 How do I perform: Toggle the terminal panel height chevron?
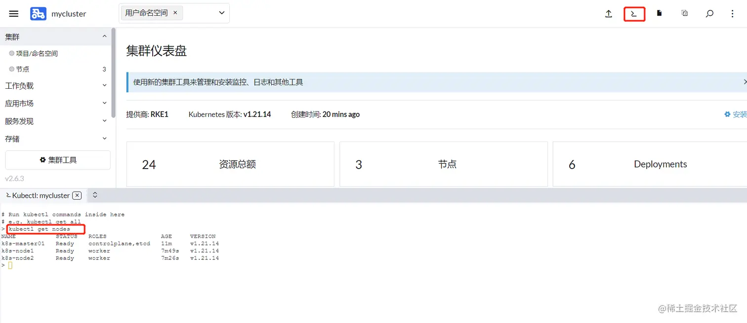point(95,195)
